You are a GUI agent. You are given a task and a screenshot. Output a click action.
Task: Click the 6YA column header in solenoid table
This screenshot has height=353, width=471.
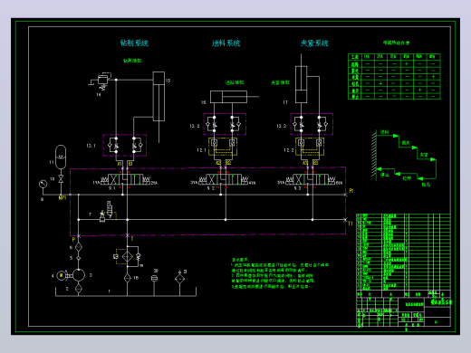click(x=432, y=57)
